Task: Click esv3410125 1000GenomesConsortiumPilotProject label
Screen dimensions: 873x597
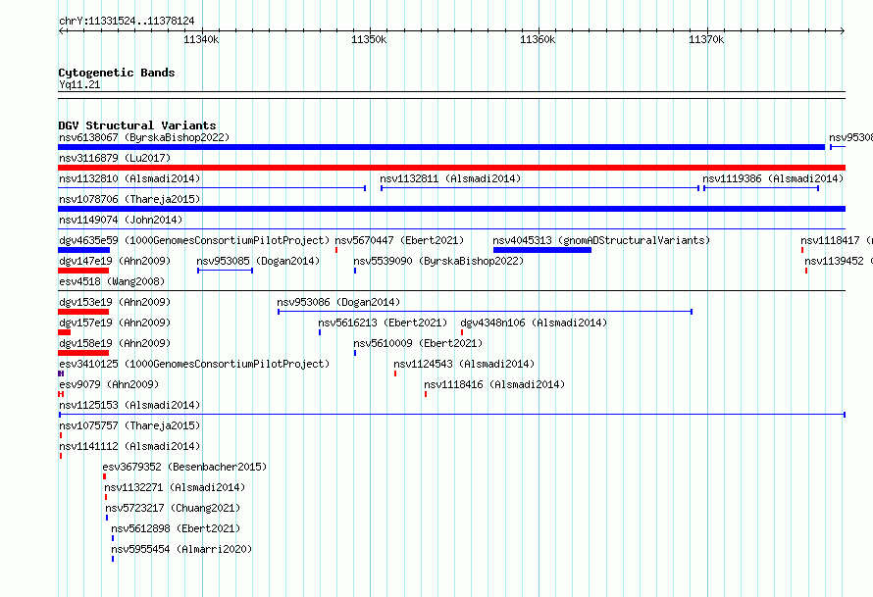Action: point(194,364)
